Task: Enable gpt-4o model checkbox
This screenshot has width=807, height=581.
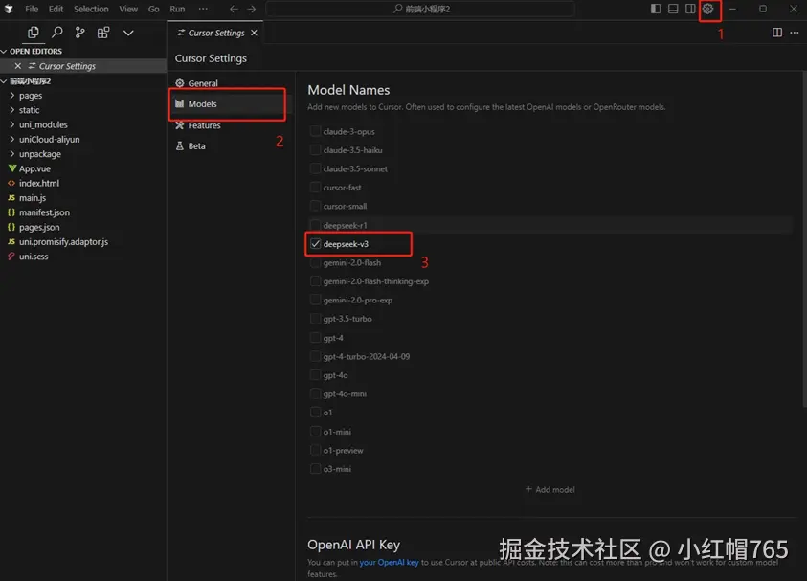Action: (x=315, y=375)
